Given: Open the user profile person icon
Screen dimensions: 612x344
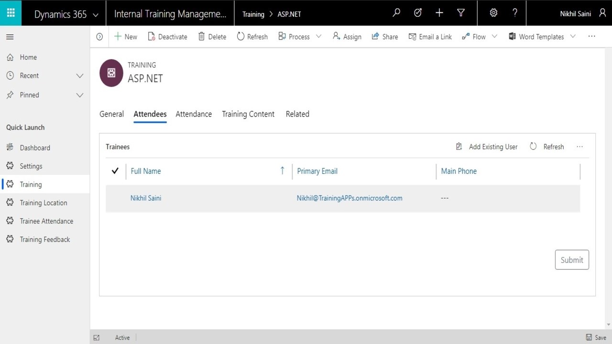Looking at the screenshot, I should (x=602, y=13).
